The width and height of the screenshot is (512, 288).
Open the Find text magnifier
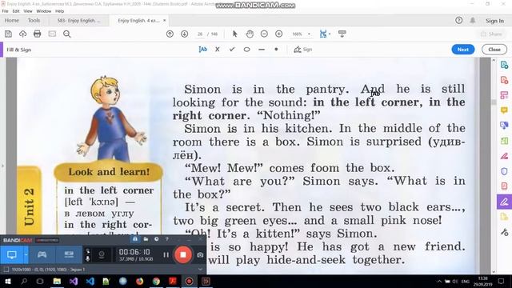click(67, 34)
